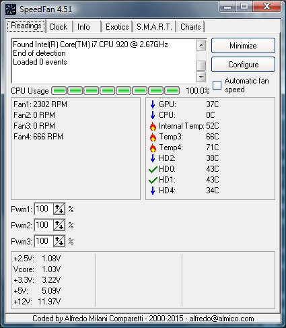Click the Pwm2 value input field
The image size is (286, 328).
44,225
